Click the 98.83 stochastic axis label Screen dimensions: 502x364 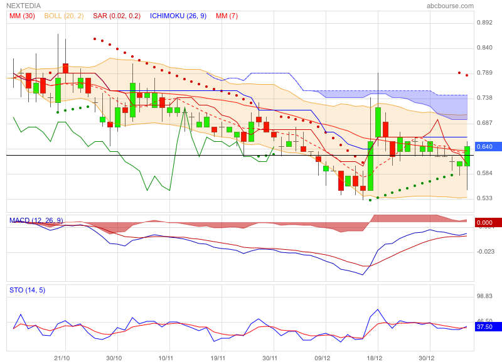point(484,296)
